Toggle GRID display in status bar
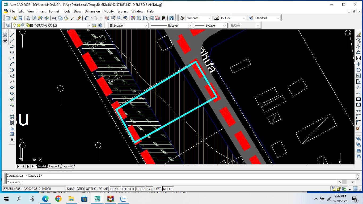Image resolution: width=363 pixels, height=204 pixels. (80, 189)
